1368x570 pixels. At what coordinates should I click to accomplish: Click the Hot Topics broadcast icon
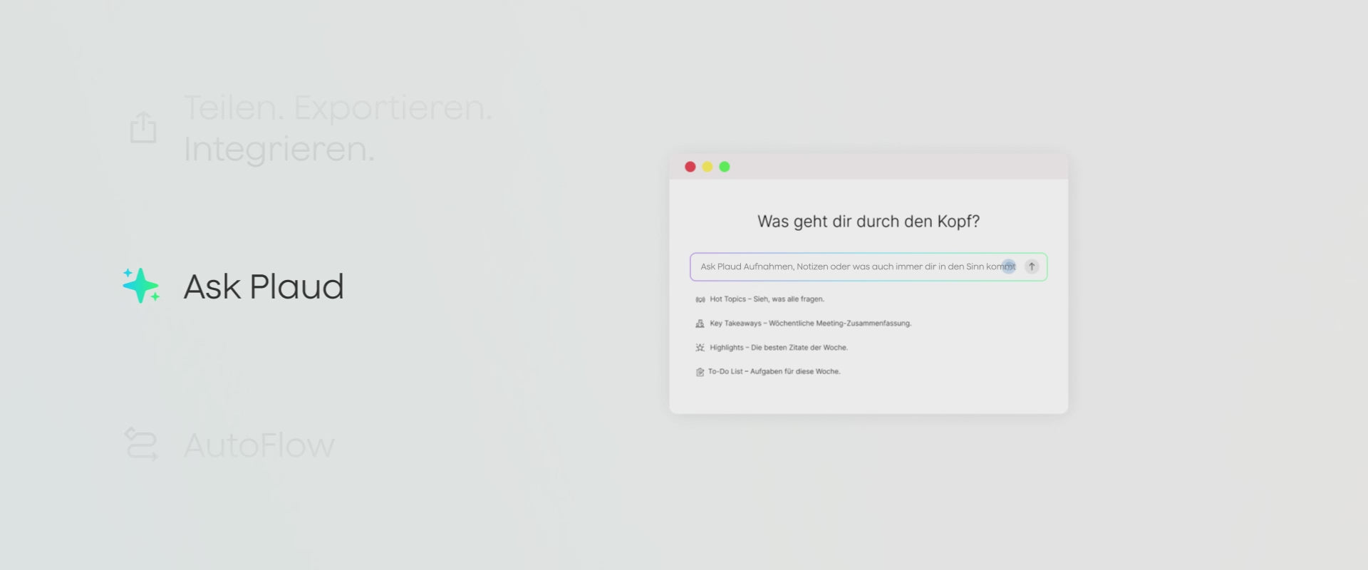(700, 300)
